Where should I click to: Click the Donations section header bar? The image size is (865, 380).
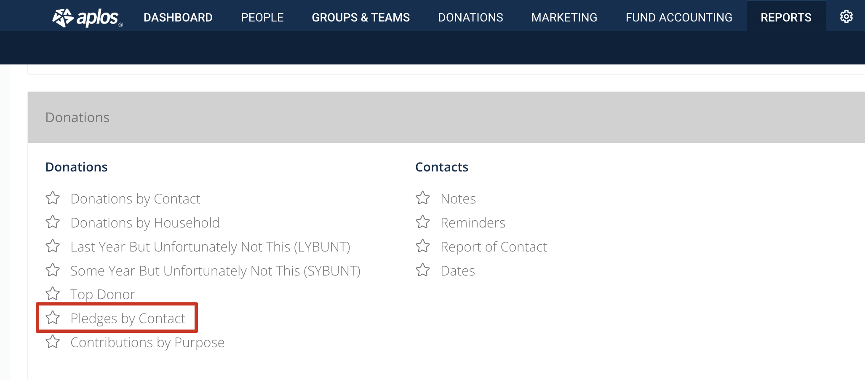pos(446,118)
